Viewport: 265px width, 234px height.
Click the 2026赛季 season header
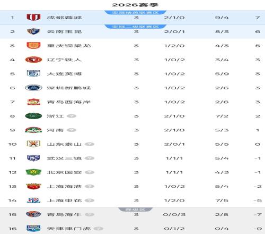pos(135,5)
